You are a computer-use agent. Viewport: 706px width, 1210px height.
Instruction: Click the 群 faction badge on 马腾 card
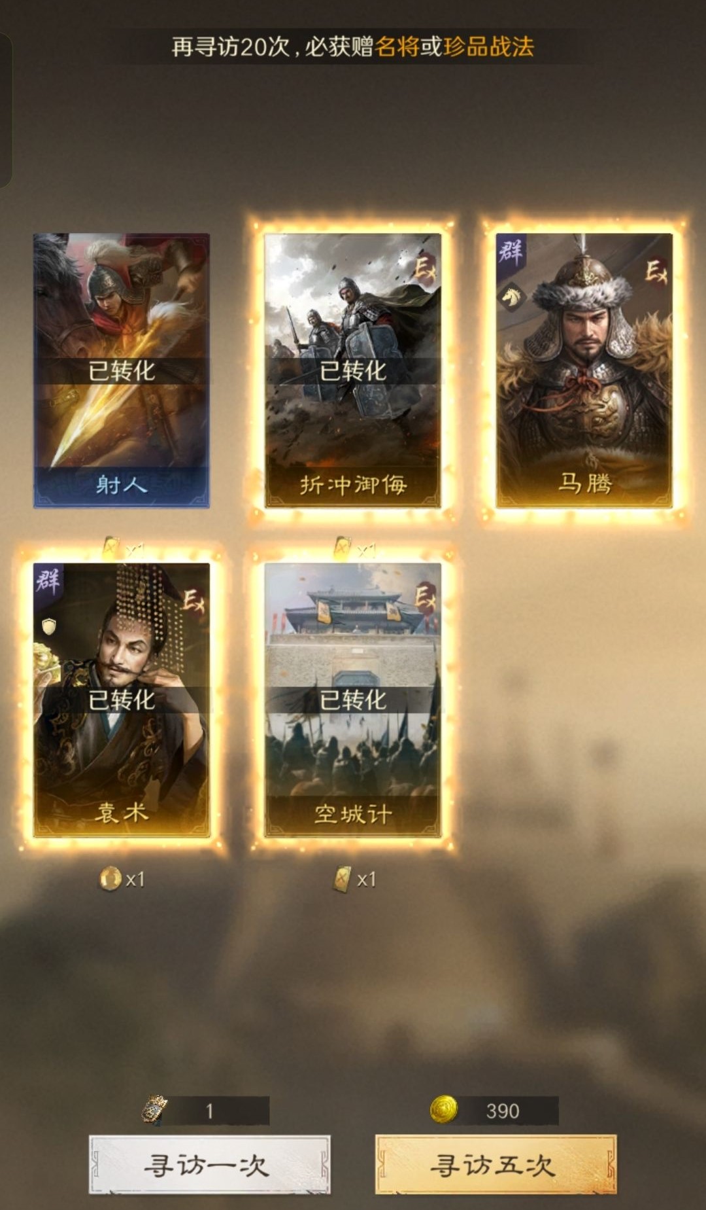[511, 252]
